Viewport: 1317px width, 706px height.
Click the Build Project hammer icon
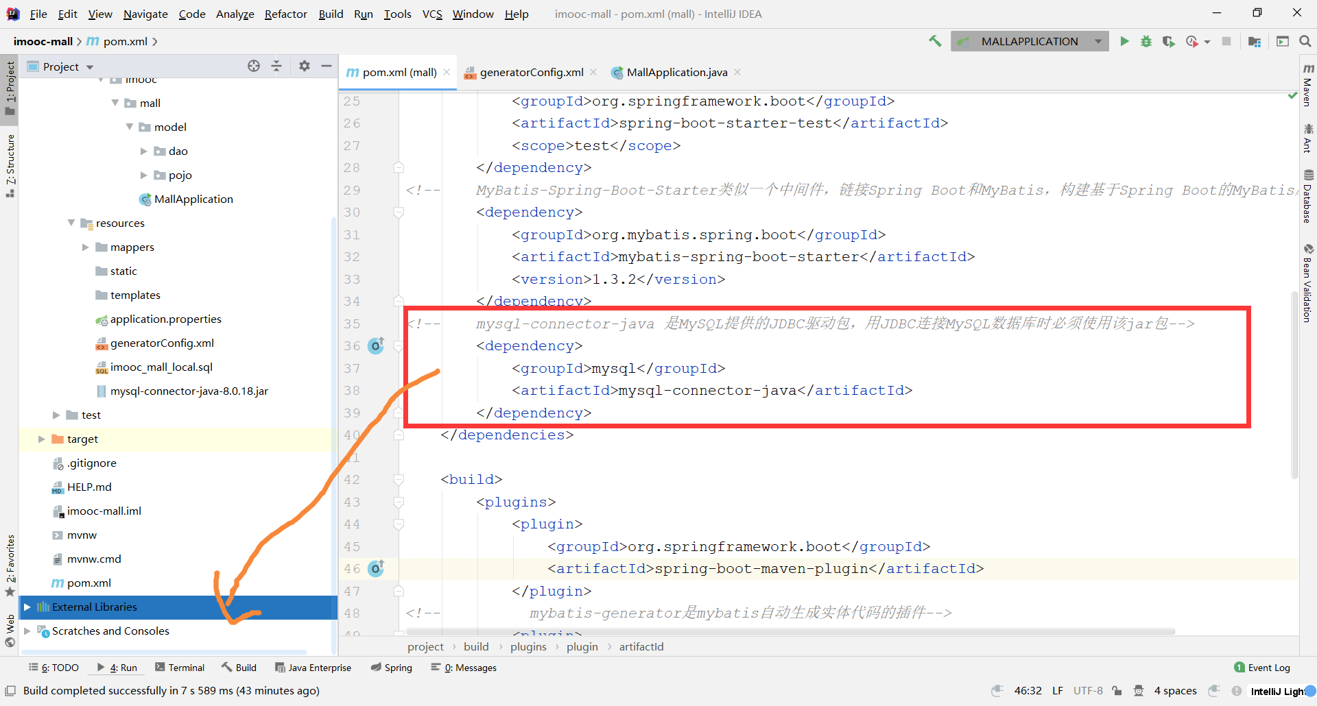click(935, 41)
